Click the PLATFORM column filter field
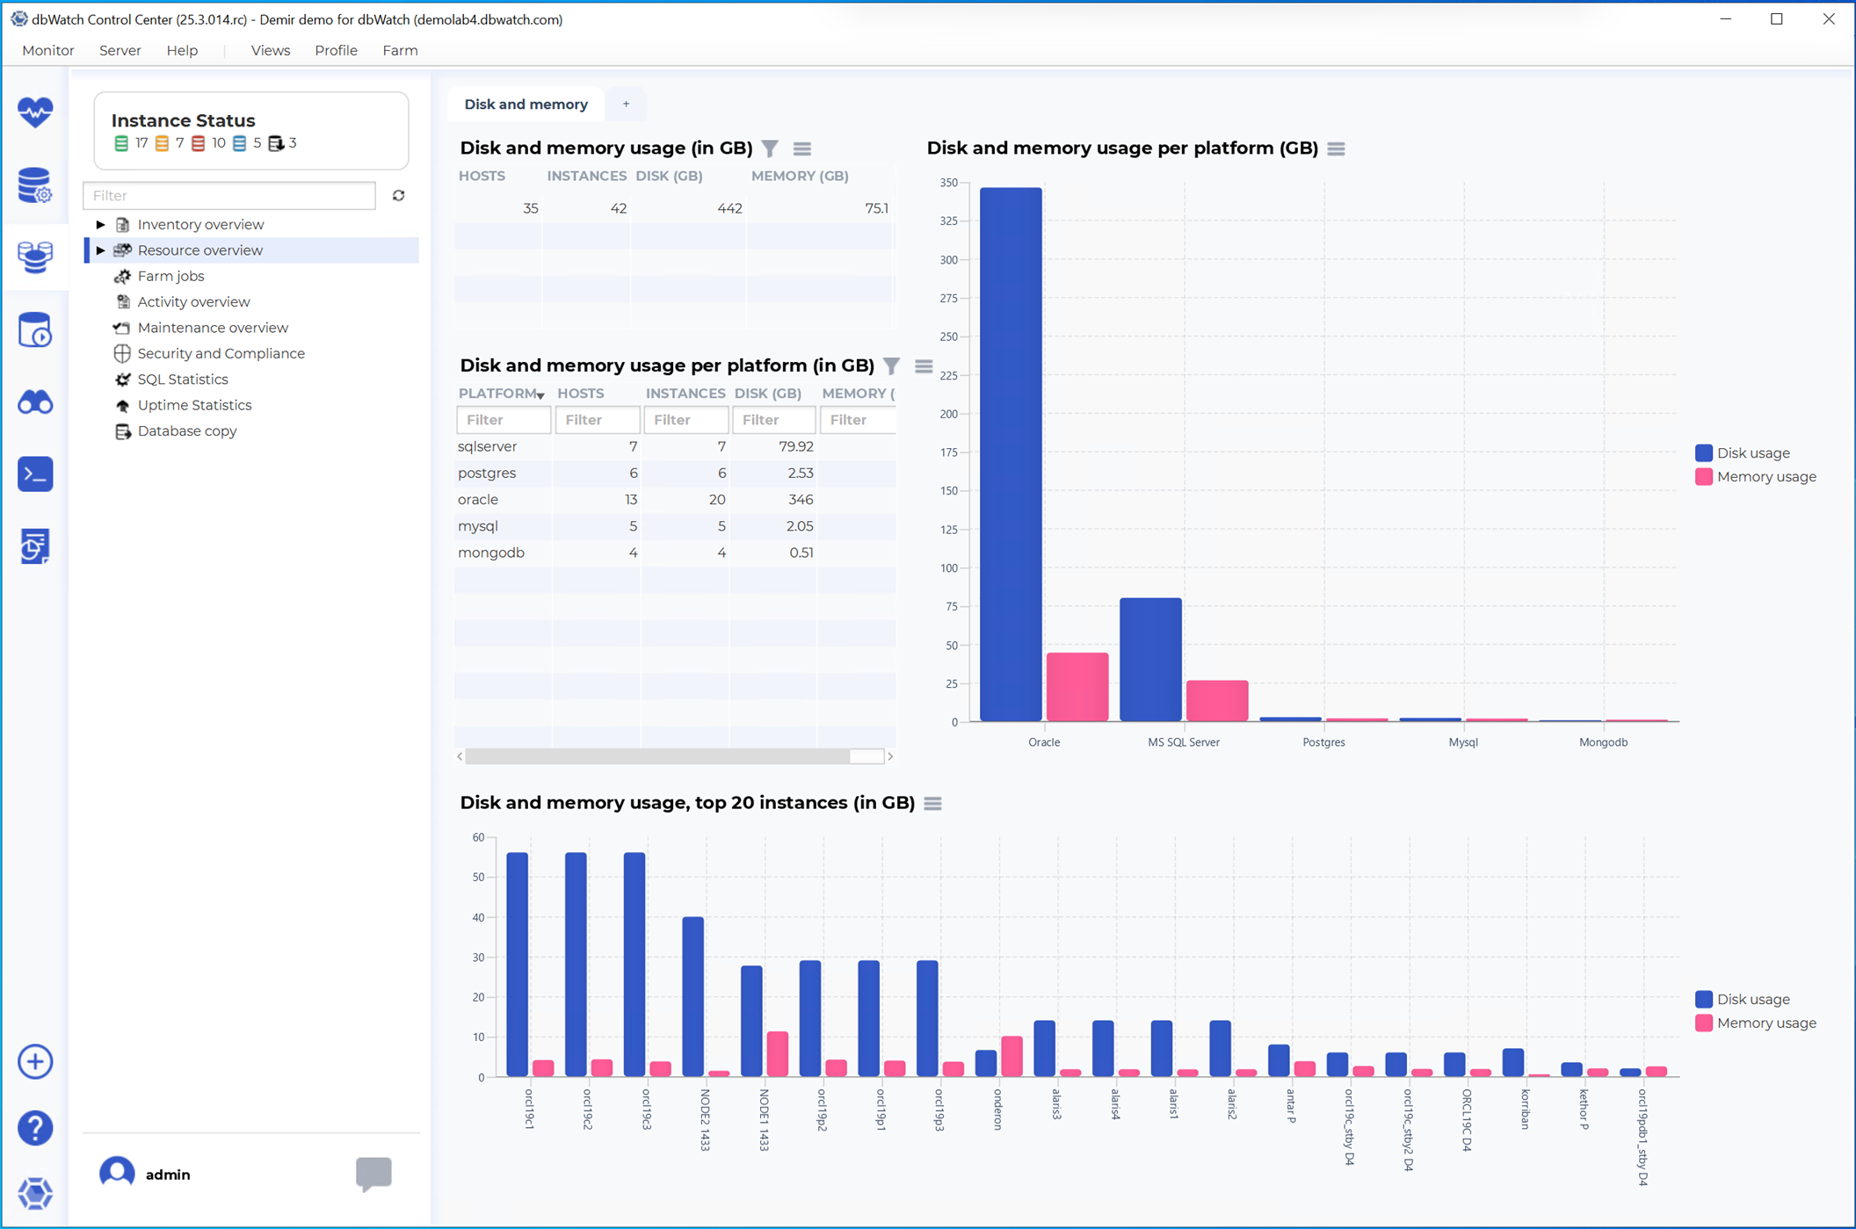Viewport: 1856px width, 1229px height. point(504,420)
